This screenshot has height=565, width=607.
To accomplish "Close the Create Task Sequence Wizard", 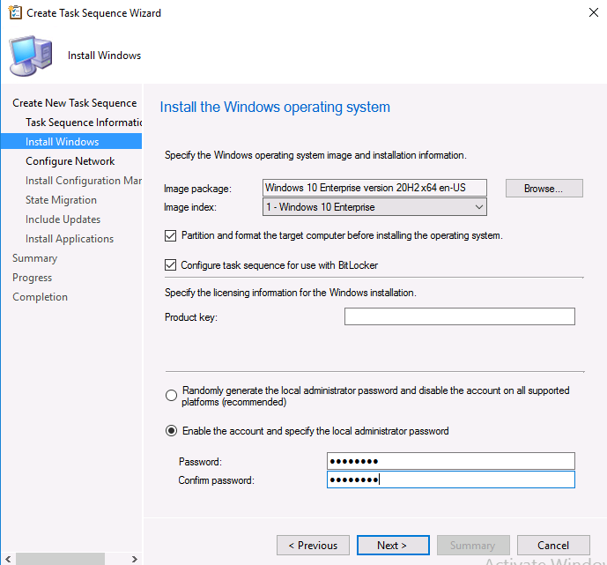I will click(593, 12).
